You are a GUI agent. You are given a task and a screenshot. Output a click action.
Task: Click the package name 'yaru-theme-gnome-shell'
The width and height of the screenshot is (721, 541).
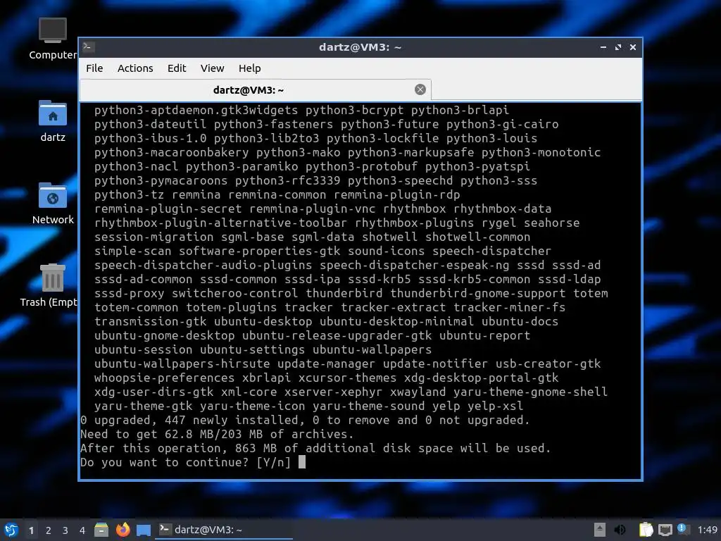[x=531, y=392]
